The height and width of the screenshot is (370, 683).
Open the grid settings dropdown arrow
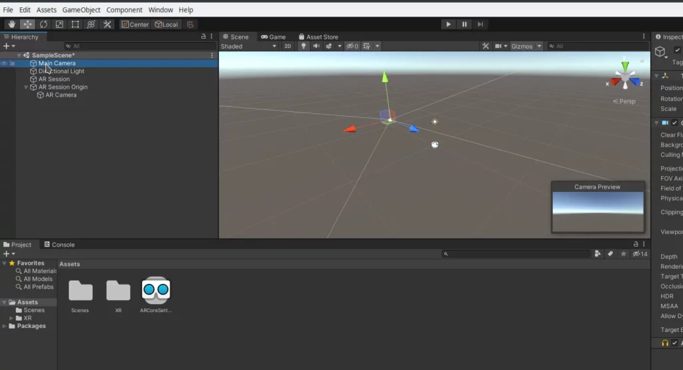point(378,46)
